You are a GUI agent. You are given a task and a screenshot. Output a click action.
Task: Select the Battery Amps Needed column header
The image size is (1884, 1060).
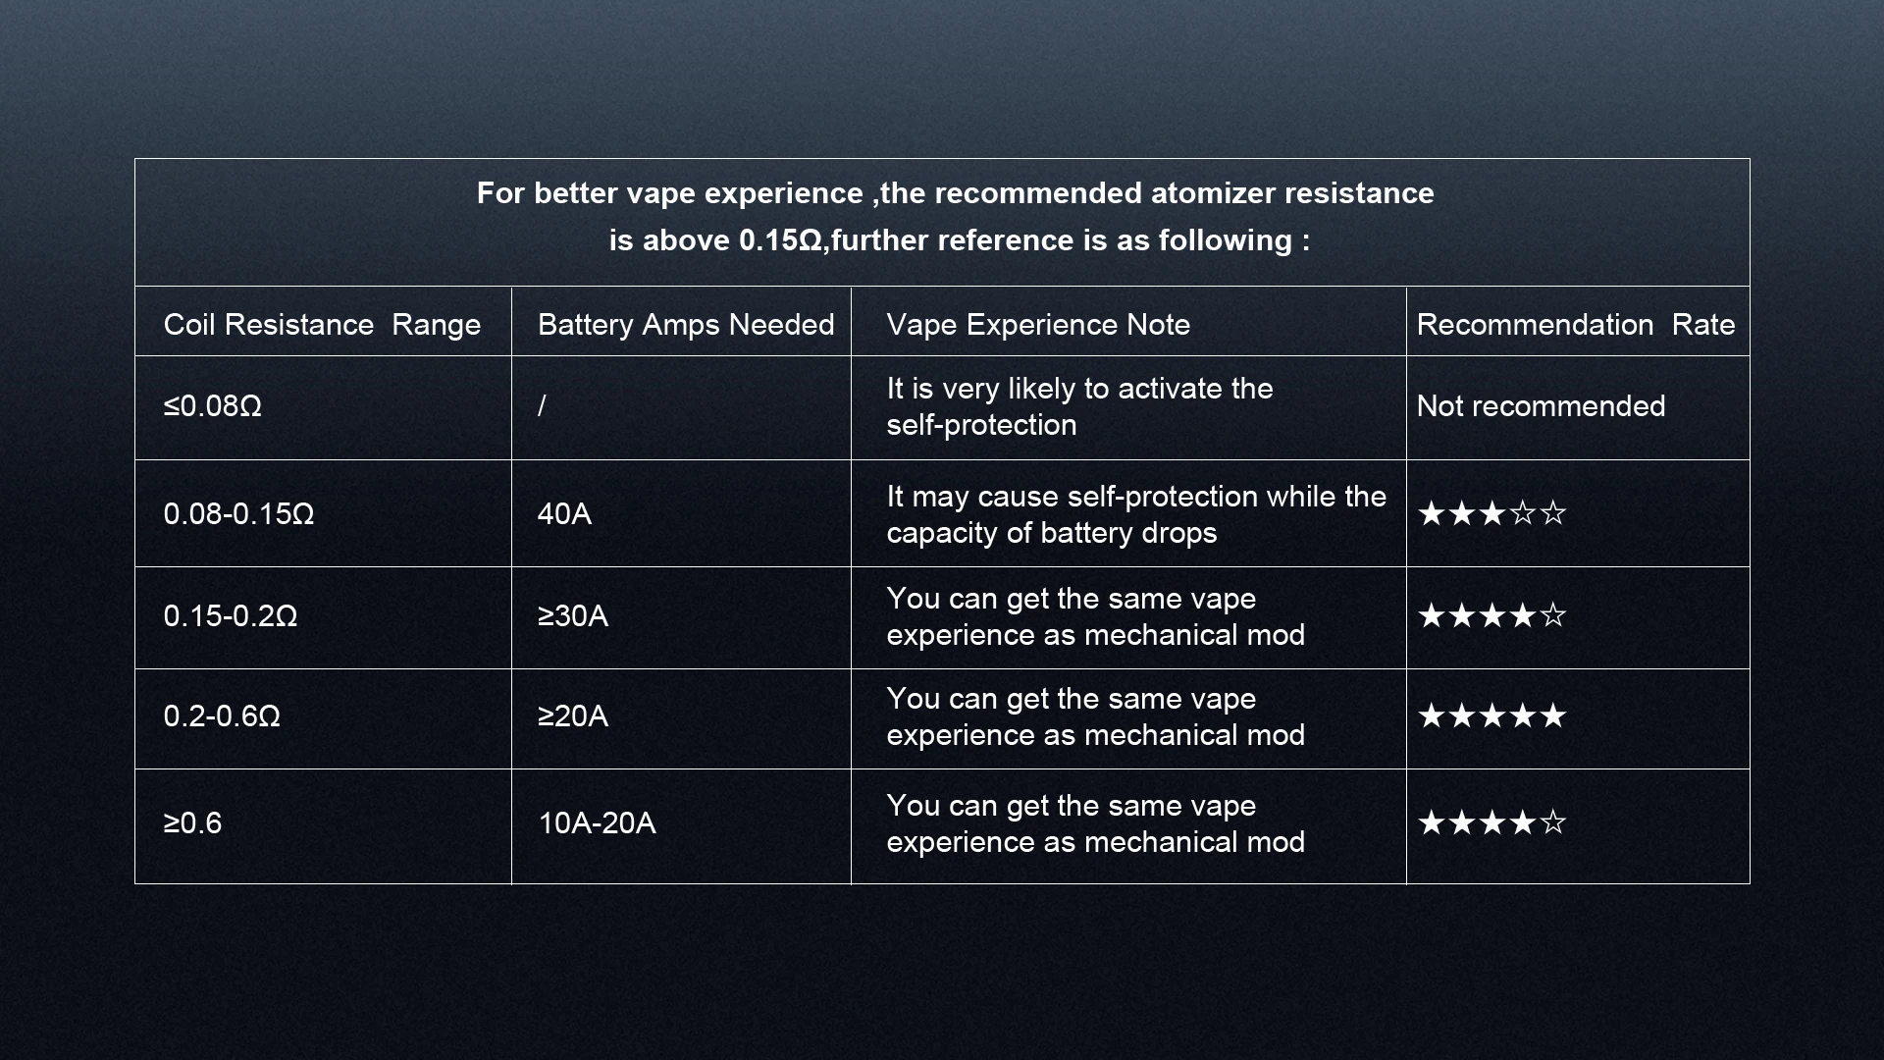click(x=685, y=325)
